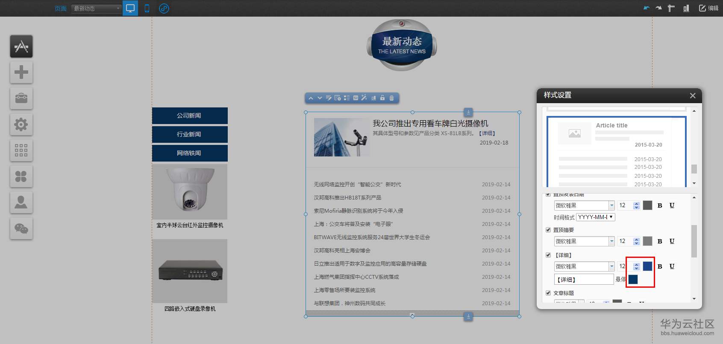Click the magic wand style icon
The image size is (723, 344).
(x=364, y=98)
